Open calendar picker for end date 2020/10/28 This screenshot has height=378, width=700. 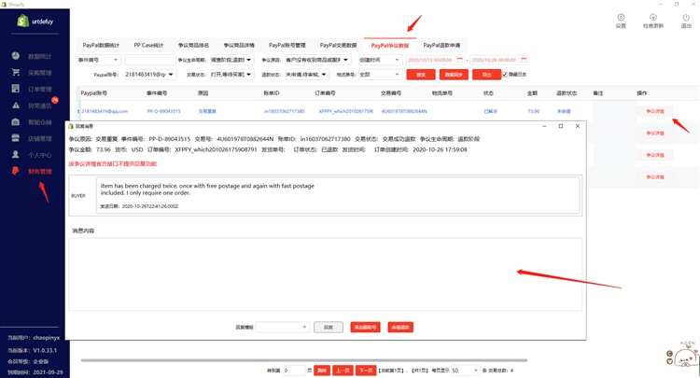click(x=525, y=60)
